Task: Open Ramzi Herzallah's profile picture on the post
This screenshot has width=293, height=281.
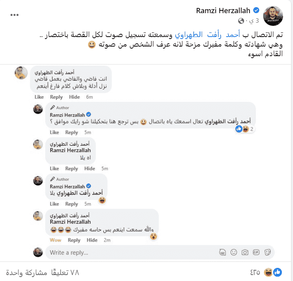Action: [273, 16]
